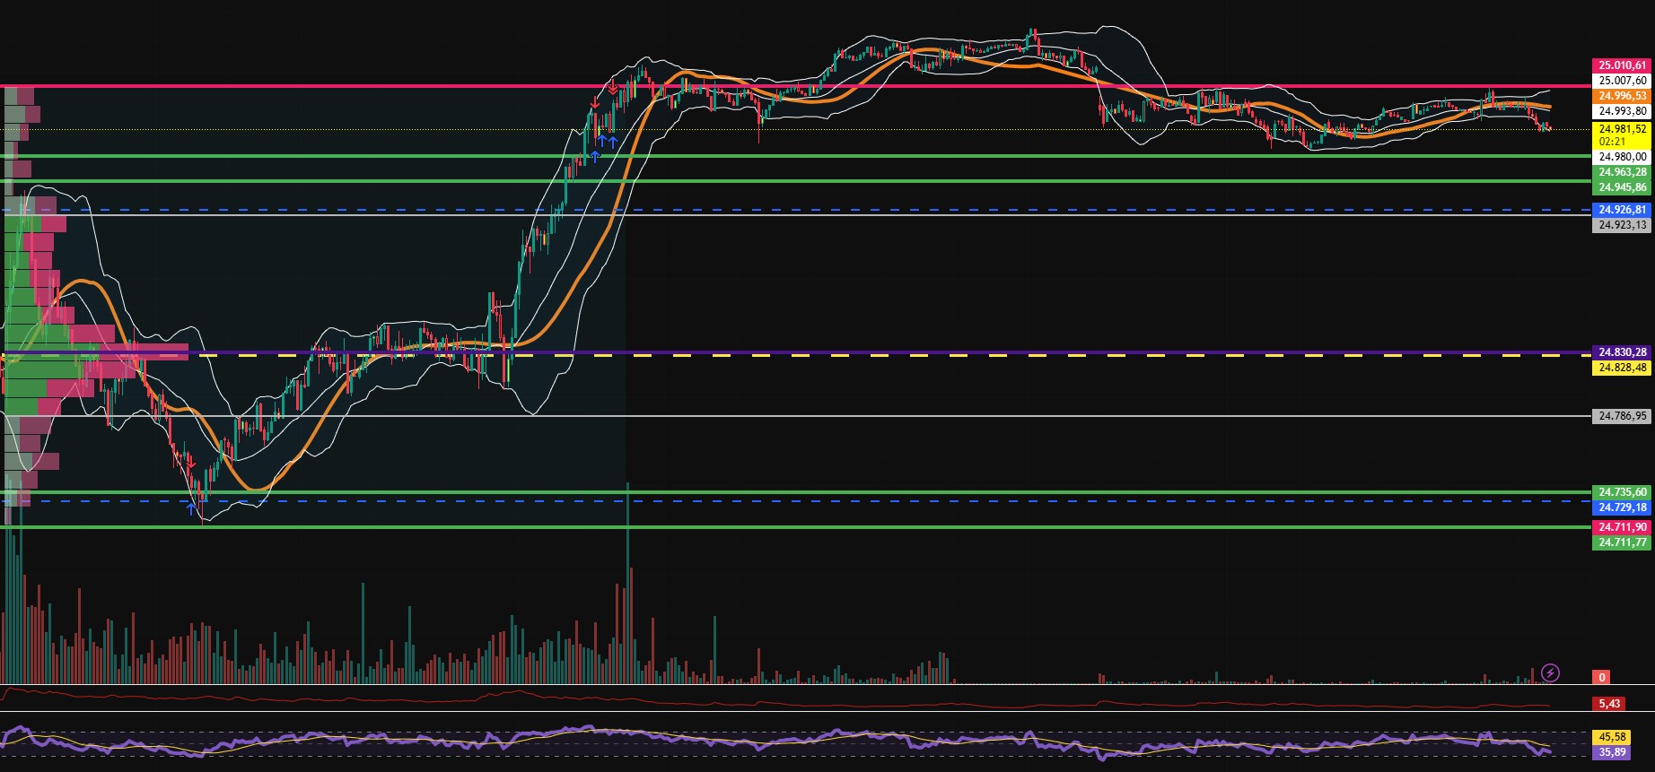Select the purple 24.830,28 price label
This screenshot has height=772, width=1655.
pyautogui.click(x=1622, y=352)
